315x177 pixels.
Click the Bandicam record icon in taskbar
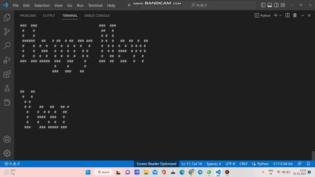pyautogui.click(x=227, y=172)
